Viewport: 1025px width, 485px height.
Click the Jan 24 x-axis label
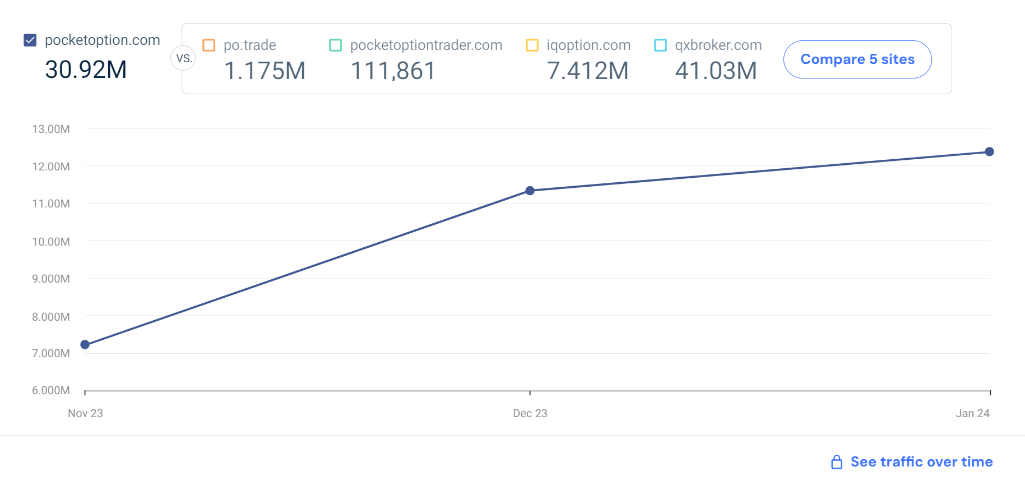coord(973,413)
